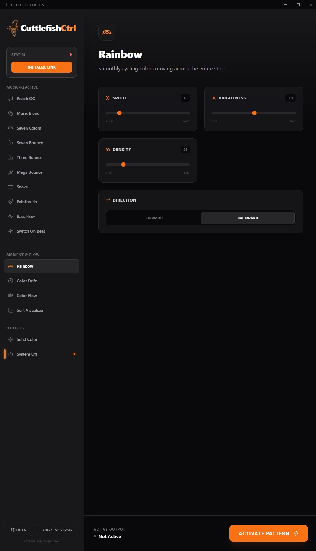
Task: Select Backward direction option
Action: (x=248, y=218)
